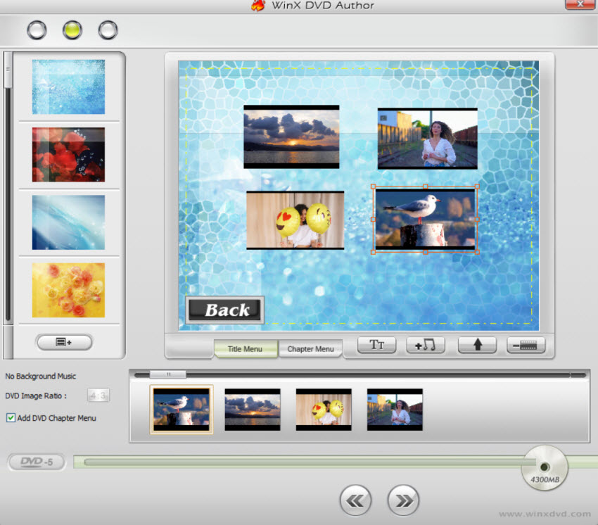Select the text tool (Tt icon)

click(x=377, y=345)
